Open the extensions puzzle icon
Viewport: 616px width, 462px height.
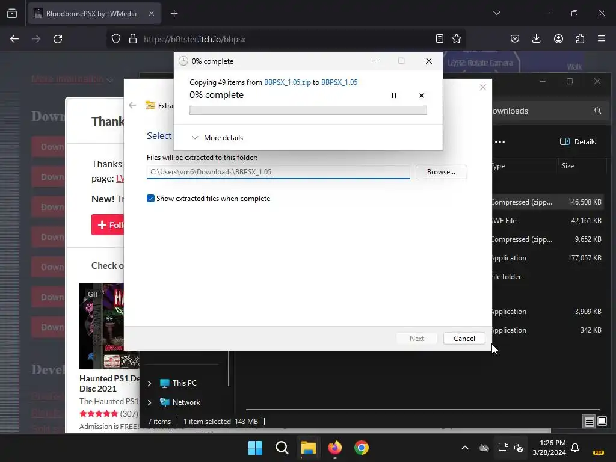(x=580, y=38)
